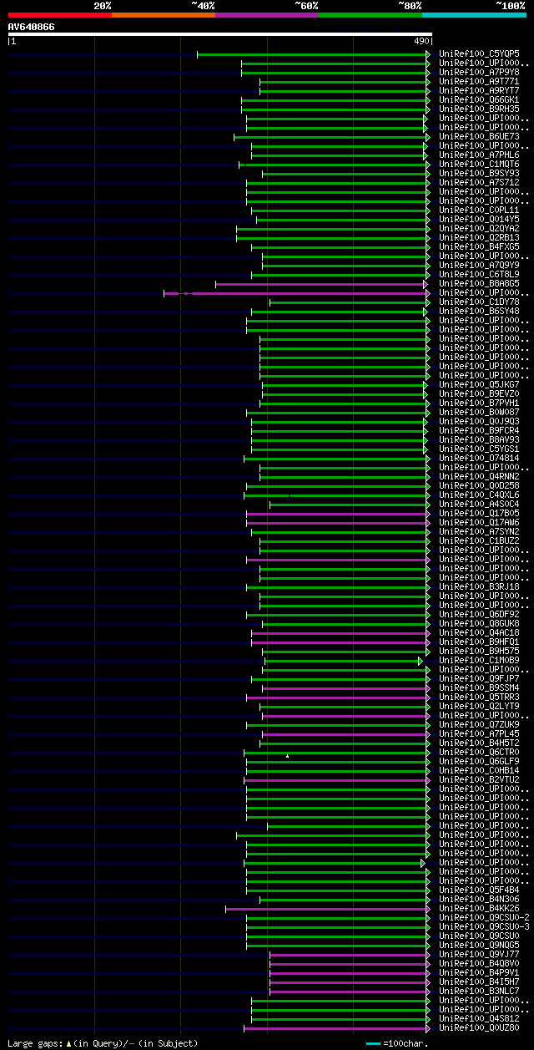Open hit UniRef100_B3RJ18
This screenshot has height=1050, width=534.
479,587
